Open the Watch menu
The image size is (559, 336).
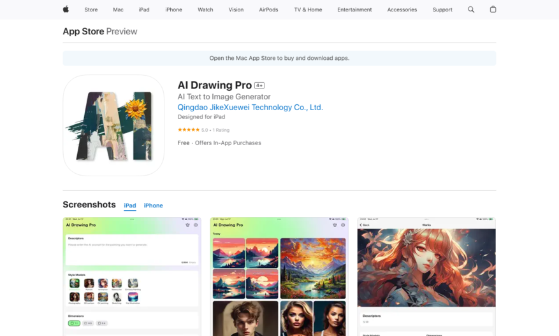coord(205,10)
